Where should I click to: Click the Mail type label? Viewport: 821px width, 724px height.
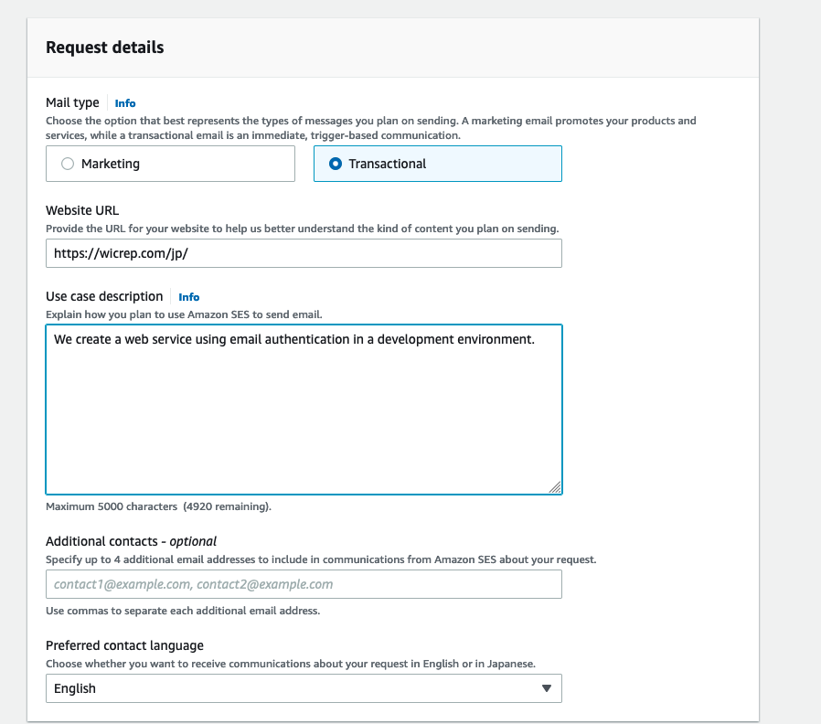tap(72, 102)
